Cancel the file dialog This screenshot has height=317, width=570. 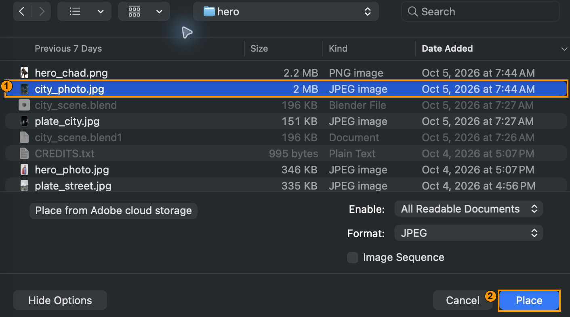[463, 300]
